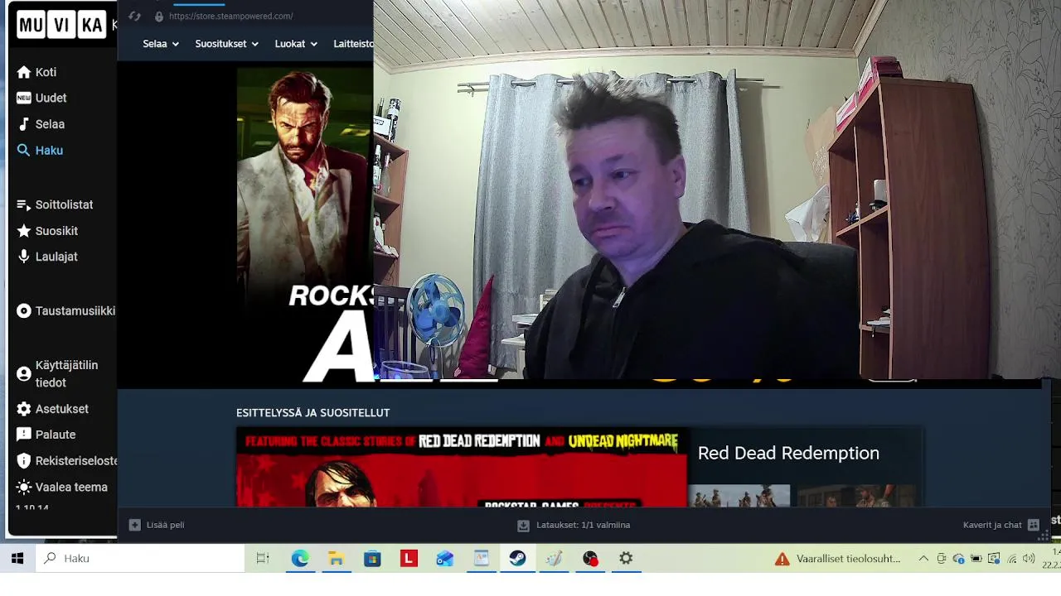Click the Vaaralliset tieolosuhteet weather warning
The width and height of the screenshot is (1061, 596).
click(838, 559)
